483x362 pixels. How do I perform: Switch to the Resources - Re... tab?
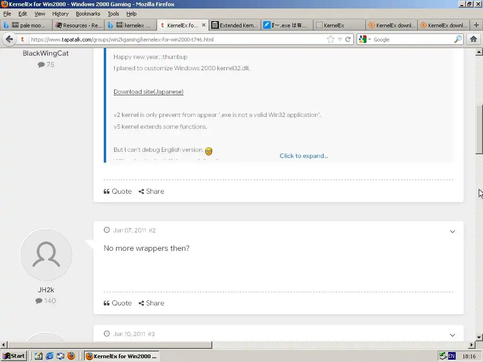click(78, 25)
